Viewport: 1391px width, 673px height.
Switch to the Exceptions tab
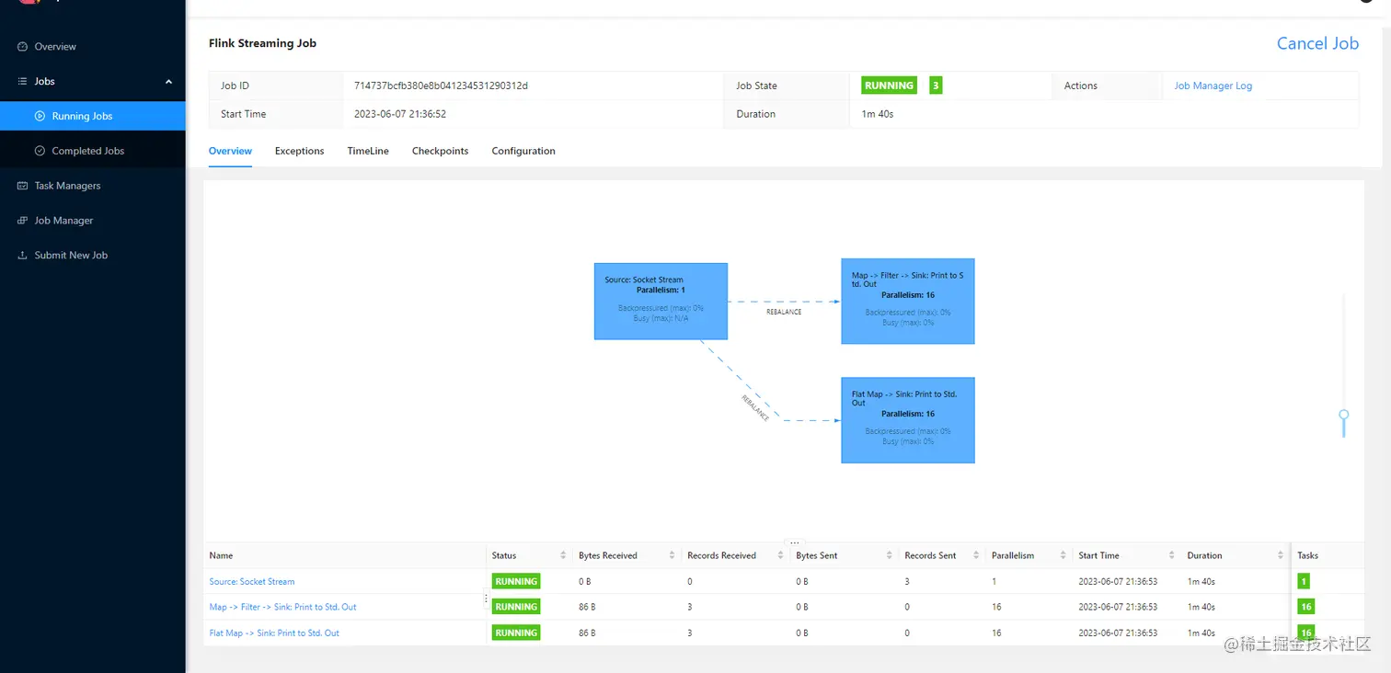(299, 151)
